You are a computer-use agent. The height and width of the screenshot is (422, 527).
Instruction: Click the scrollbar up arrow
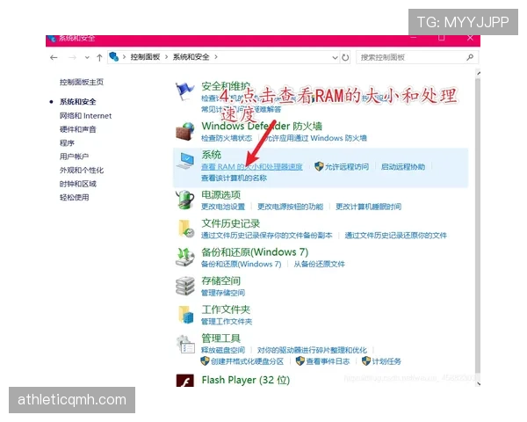tap(478, 73)
